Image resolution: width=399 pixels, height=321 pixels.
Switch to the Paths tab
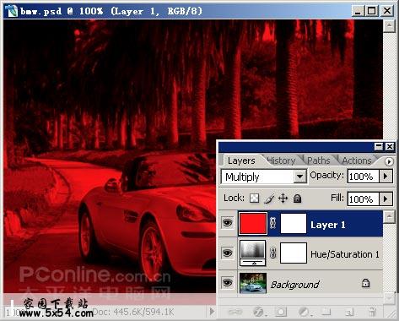pos(318,160)
